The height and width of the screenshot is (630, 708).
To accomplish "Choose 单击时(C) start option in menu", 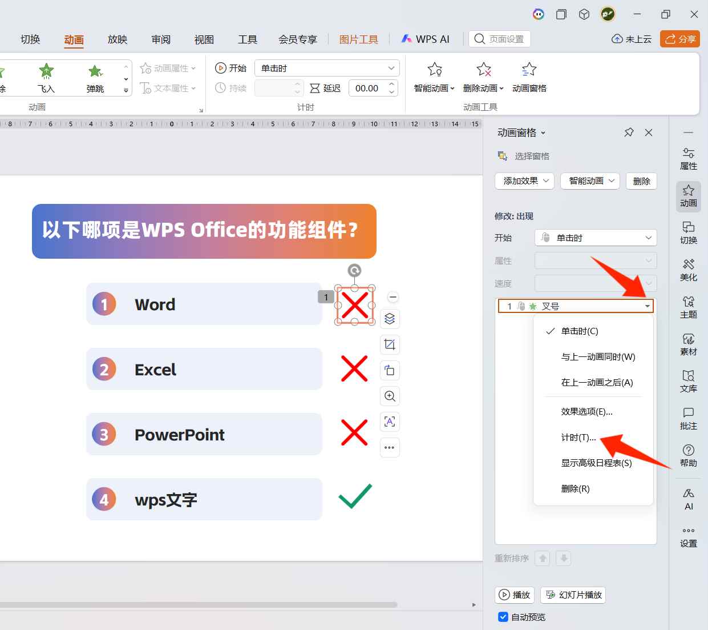I will click(x=579, y=331).
